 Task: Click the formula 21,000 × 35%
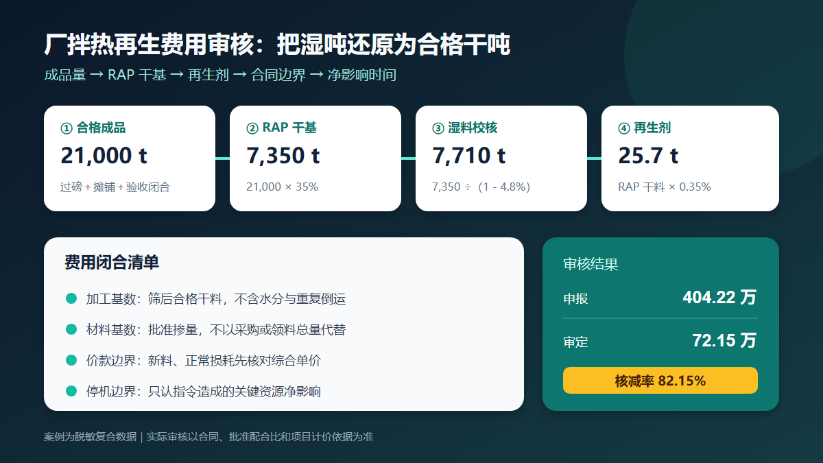282,187
